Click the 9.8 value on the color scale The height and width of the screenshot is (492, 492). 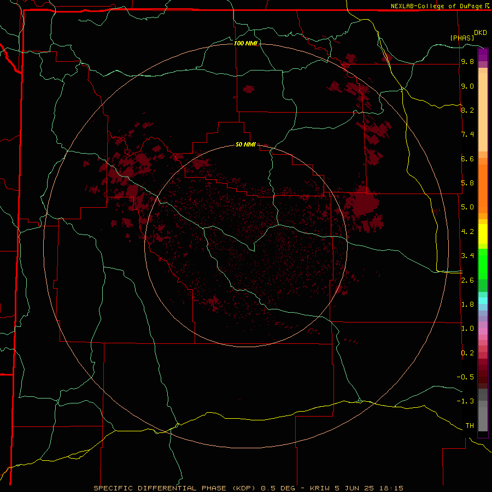click(467, 61)
